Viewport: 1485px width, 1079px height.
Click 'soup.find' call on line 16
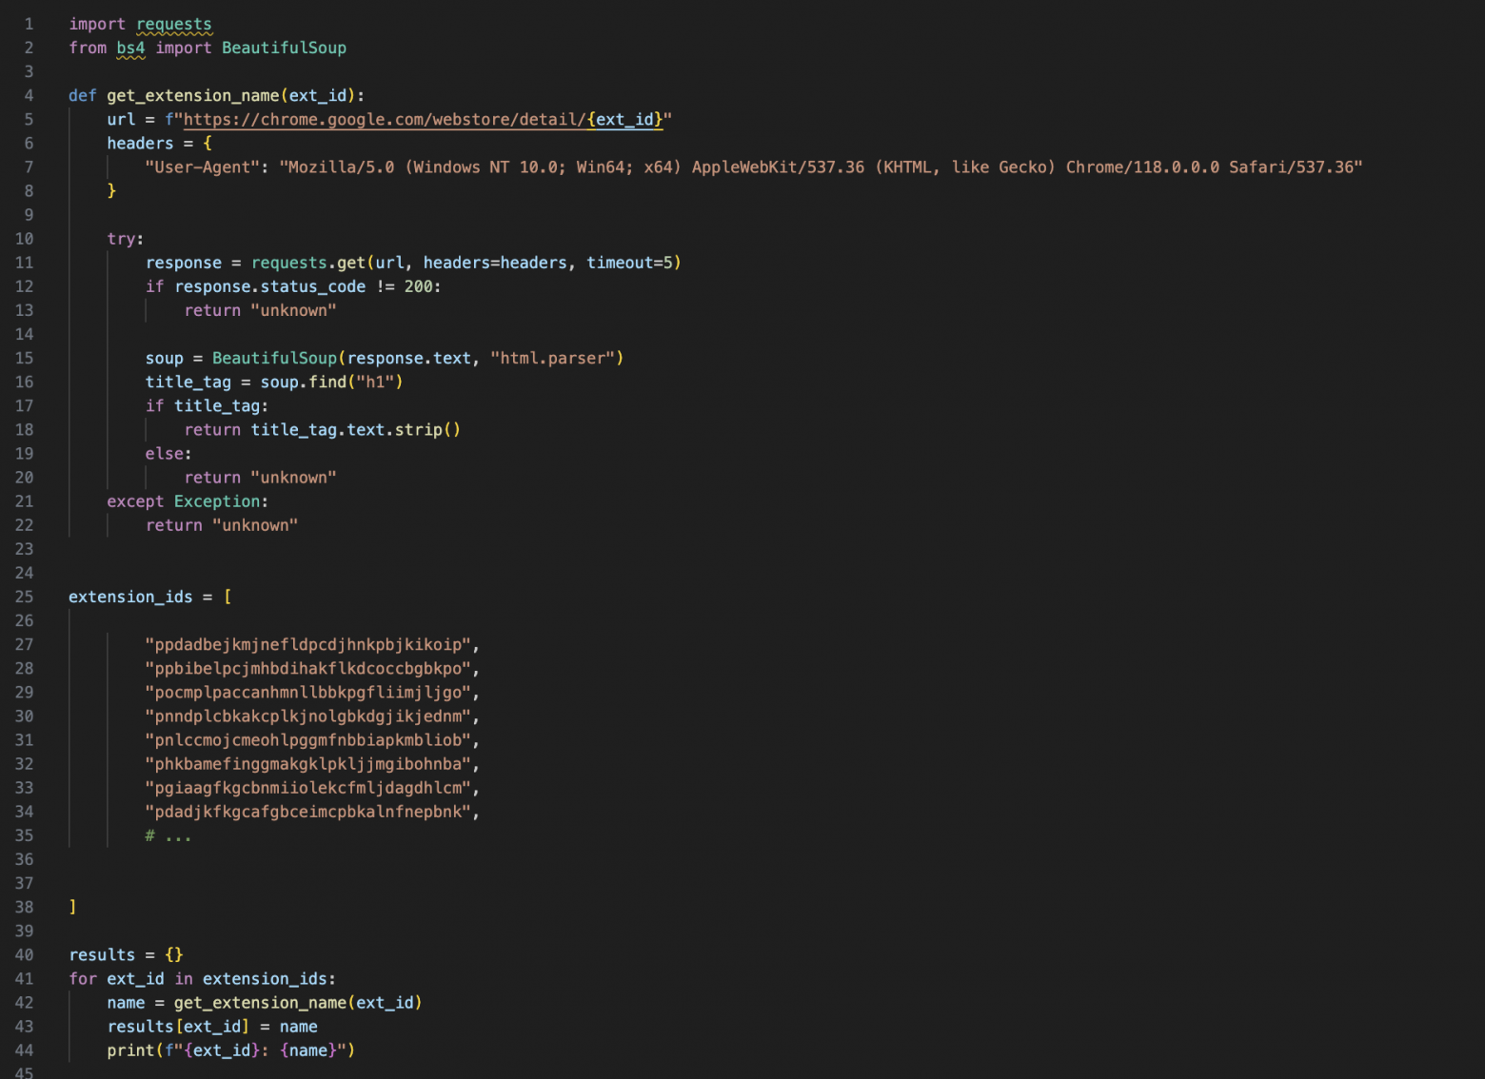click(x=304, y=383)
